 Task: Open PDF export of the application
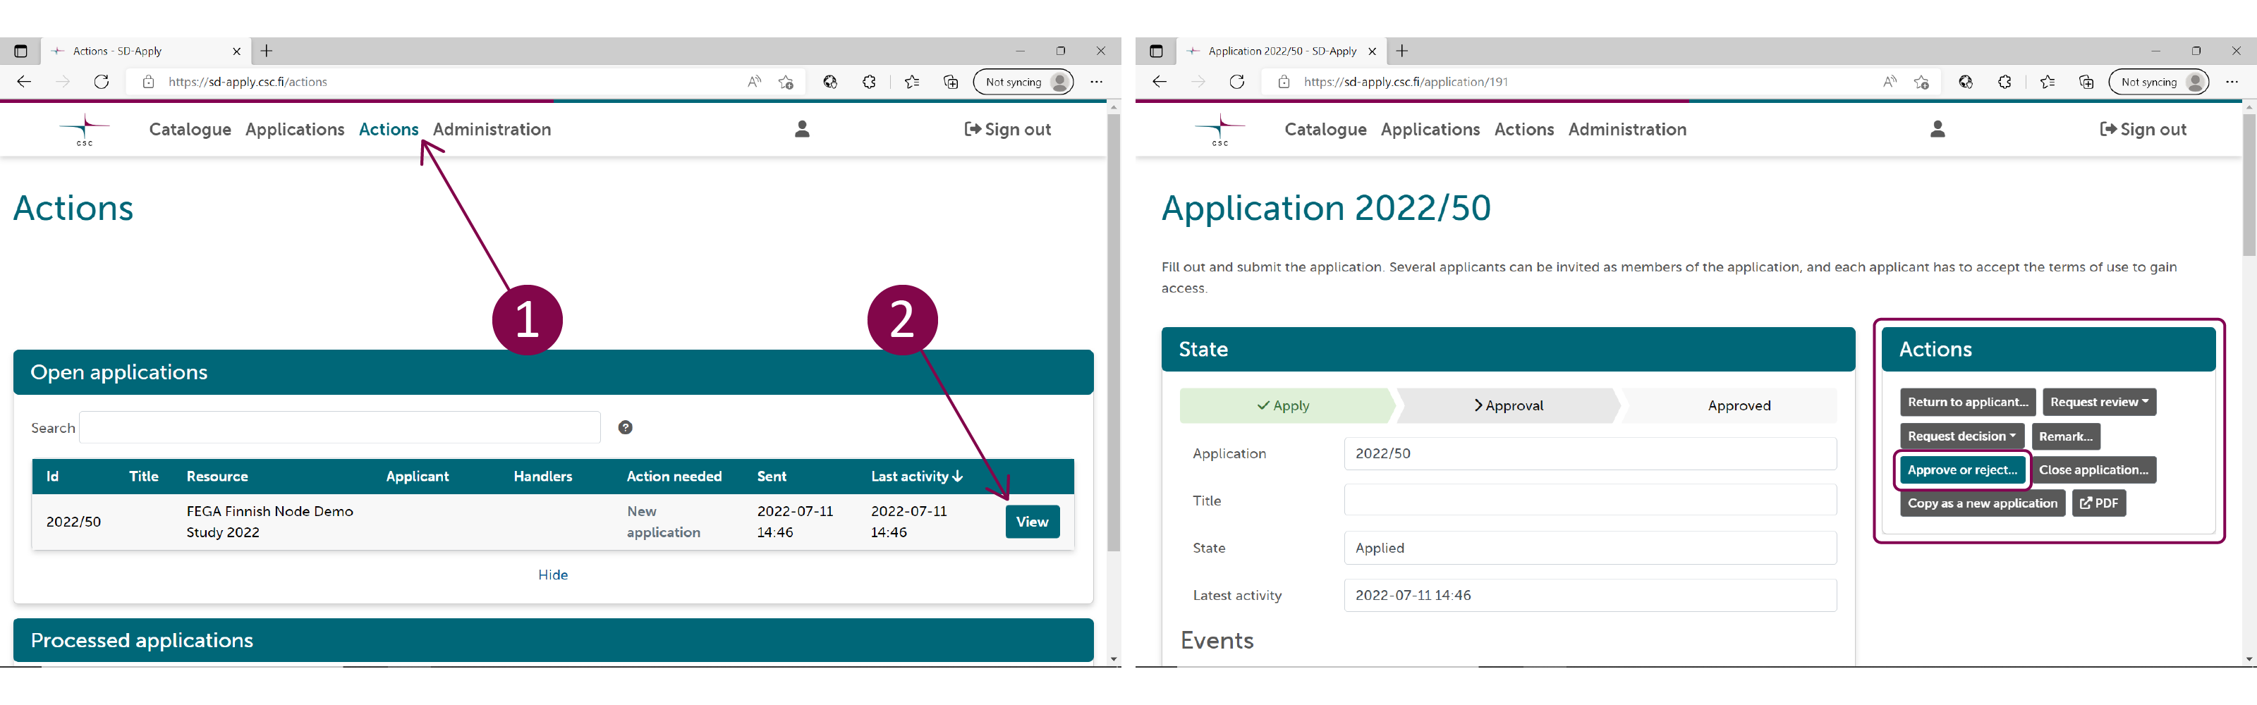click(x=2098, y=503)
